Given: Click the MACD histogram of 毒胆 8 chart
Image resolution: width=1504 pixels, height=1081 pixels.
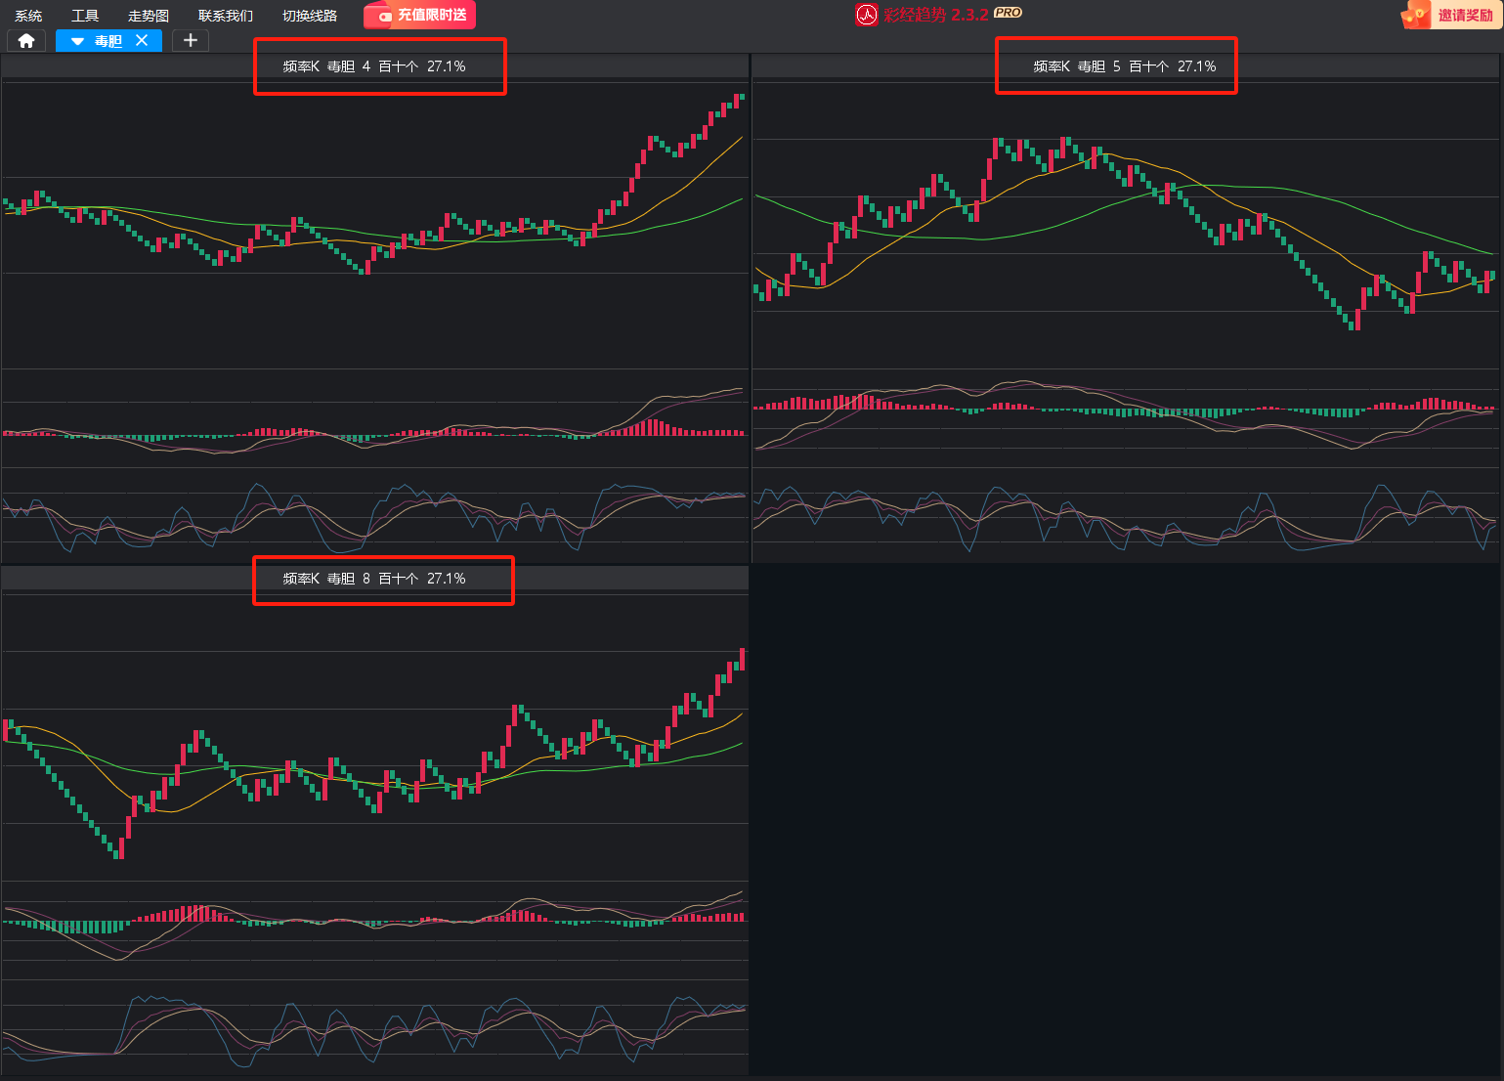Looking at the screenshot, I should click(x=374, y=930).
